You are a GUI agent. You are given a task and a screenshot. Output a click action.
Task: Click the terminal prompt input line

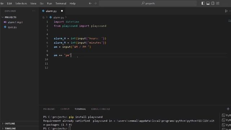point(57,129)
